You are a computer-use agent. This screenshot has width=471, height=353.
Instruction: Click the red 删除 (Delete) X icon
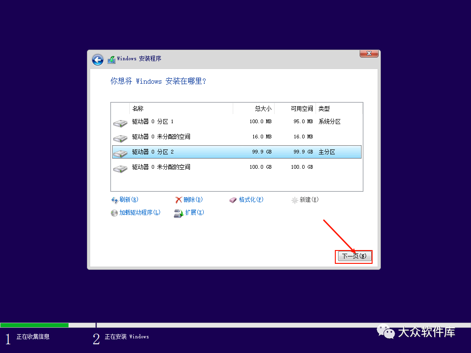click(178, 199)
